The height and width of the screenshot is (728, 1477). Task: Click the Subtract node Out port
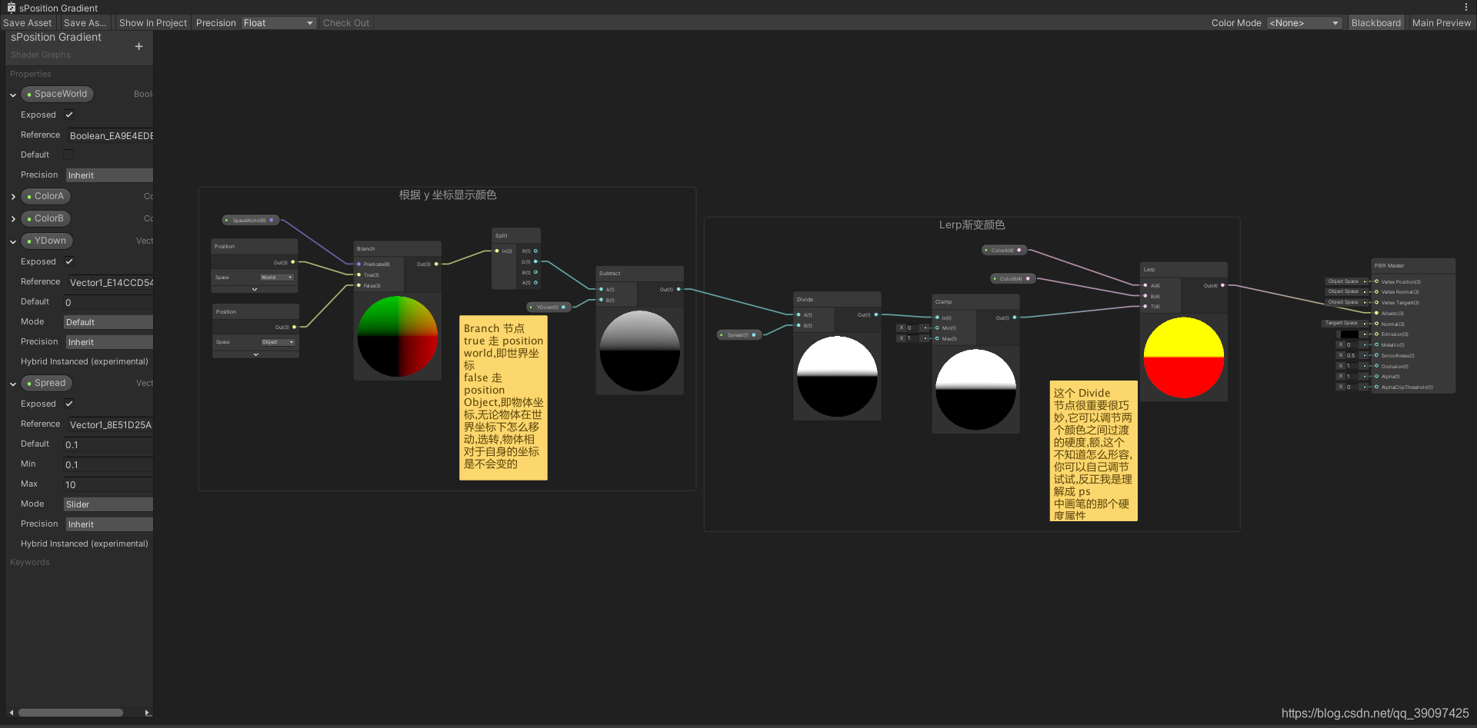click(x=678, y=289)
